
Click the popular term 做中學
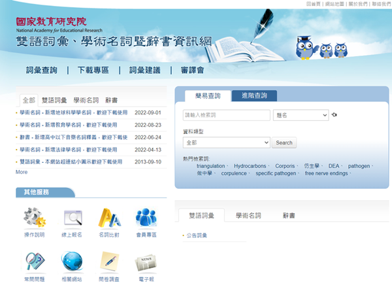[x=204, y=173]
